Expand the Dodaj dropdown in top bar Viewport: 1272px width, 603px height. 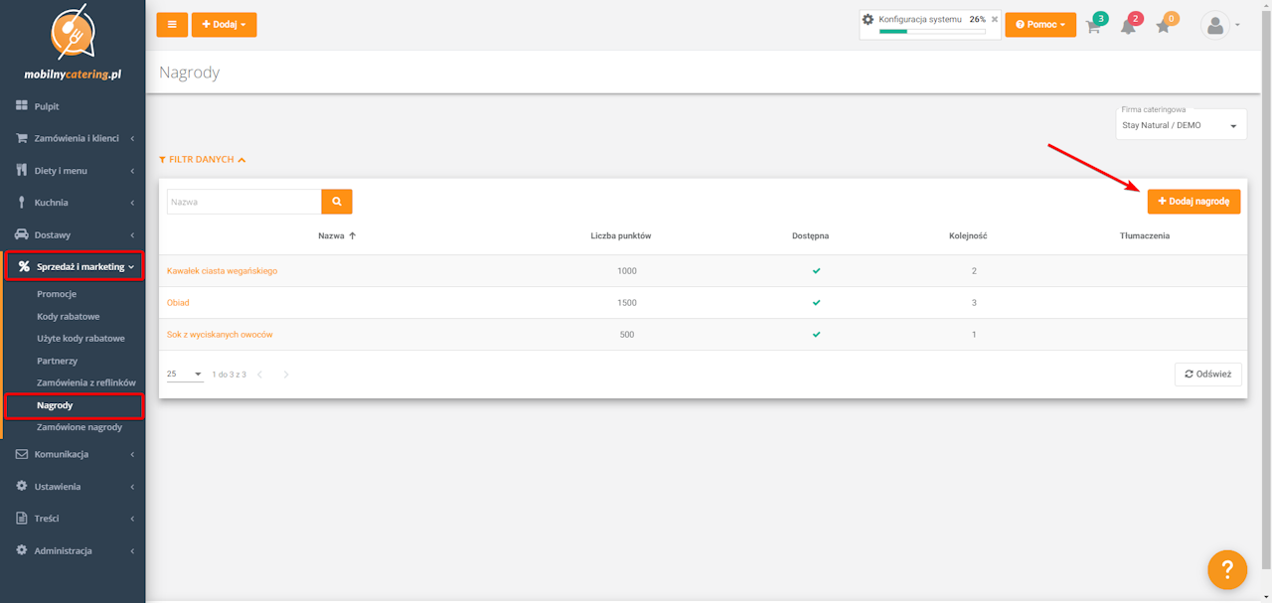pyautogui.click(x=224, y=25)
